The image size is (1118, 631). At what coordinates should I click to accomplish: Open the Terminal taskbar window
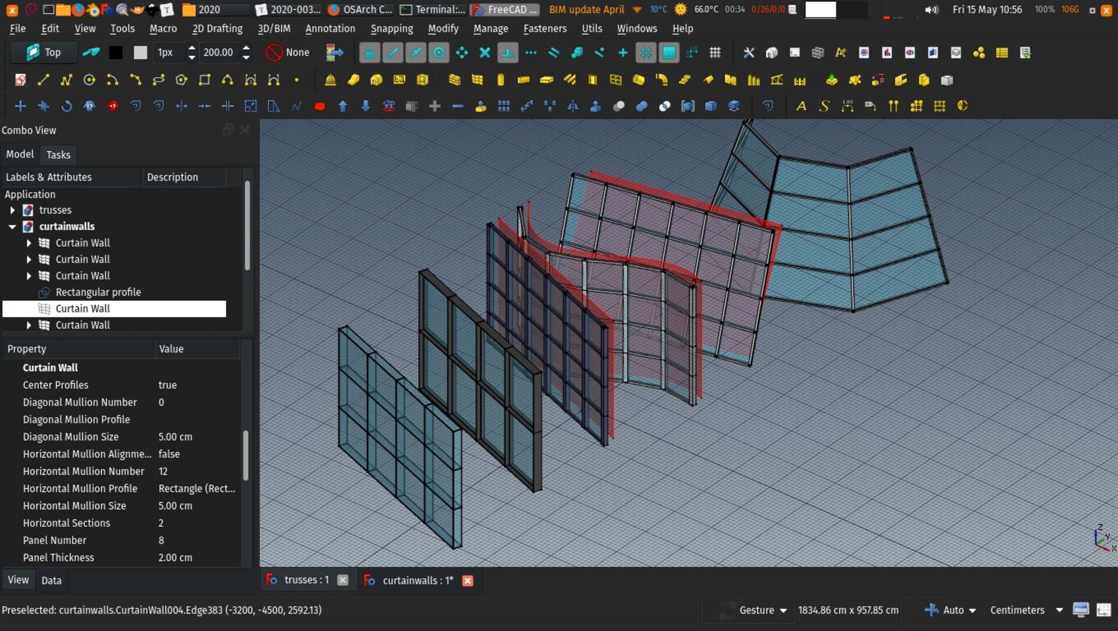click(433, 10)
